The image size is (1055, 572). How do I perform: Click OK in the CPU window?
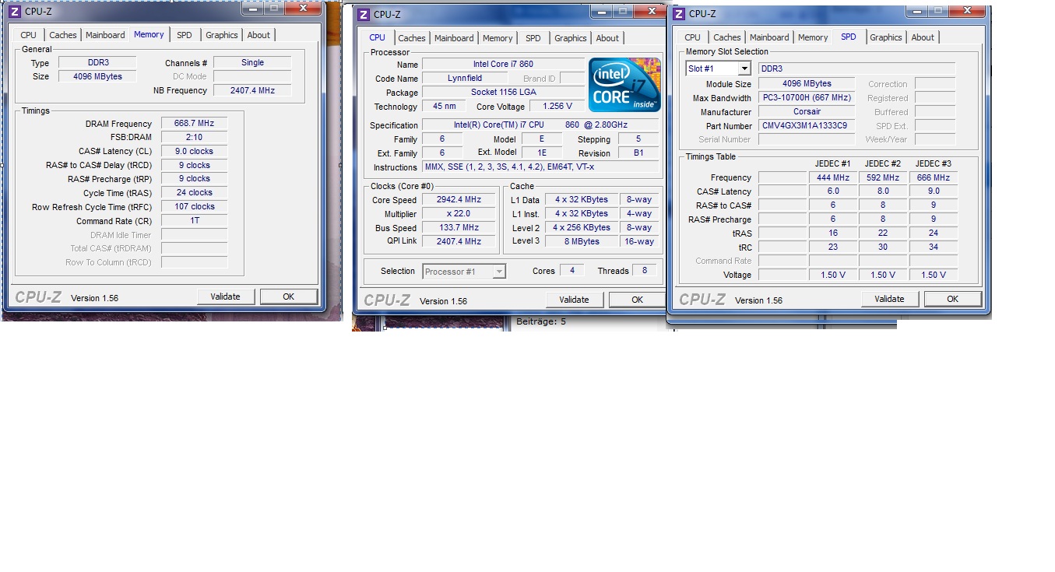(x=637, y=300)
